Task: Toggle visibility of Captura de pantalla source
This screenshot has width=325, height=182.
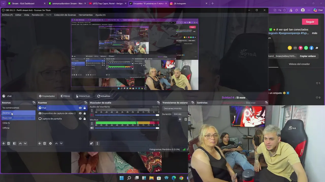Action: tap(80, 119)
